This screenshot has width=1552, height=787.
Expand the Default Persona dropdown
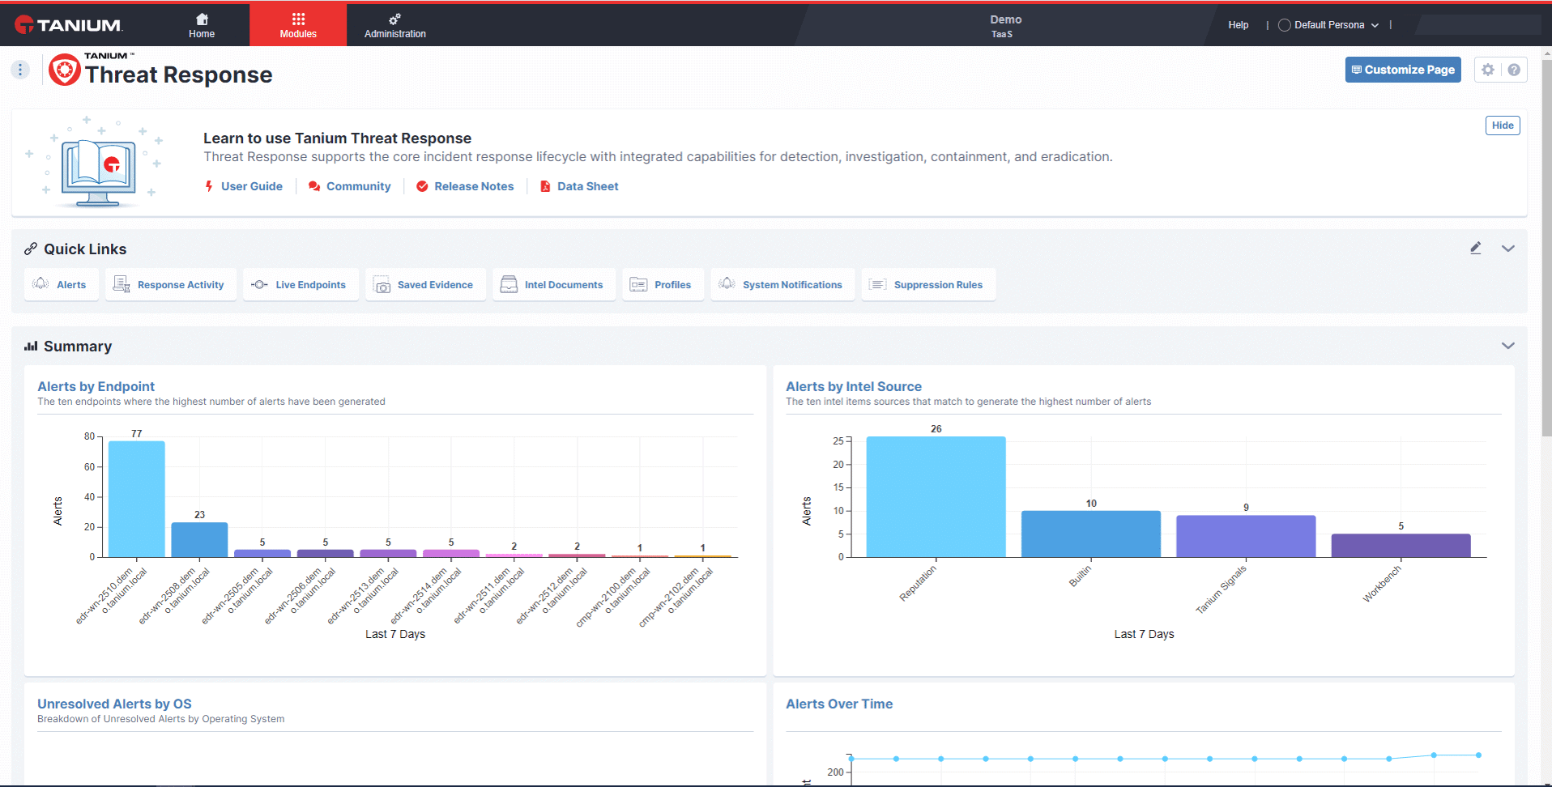point(1328,25)
